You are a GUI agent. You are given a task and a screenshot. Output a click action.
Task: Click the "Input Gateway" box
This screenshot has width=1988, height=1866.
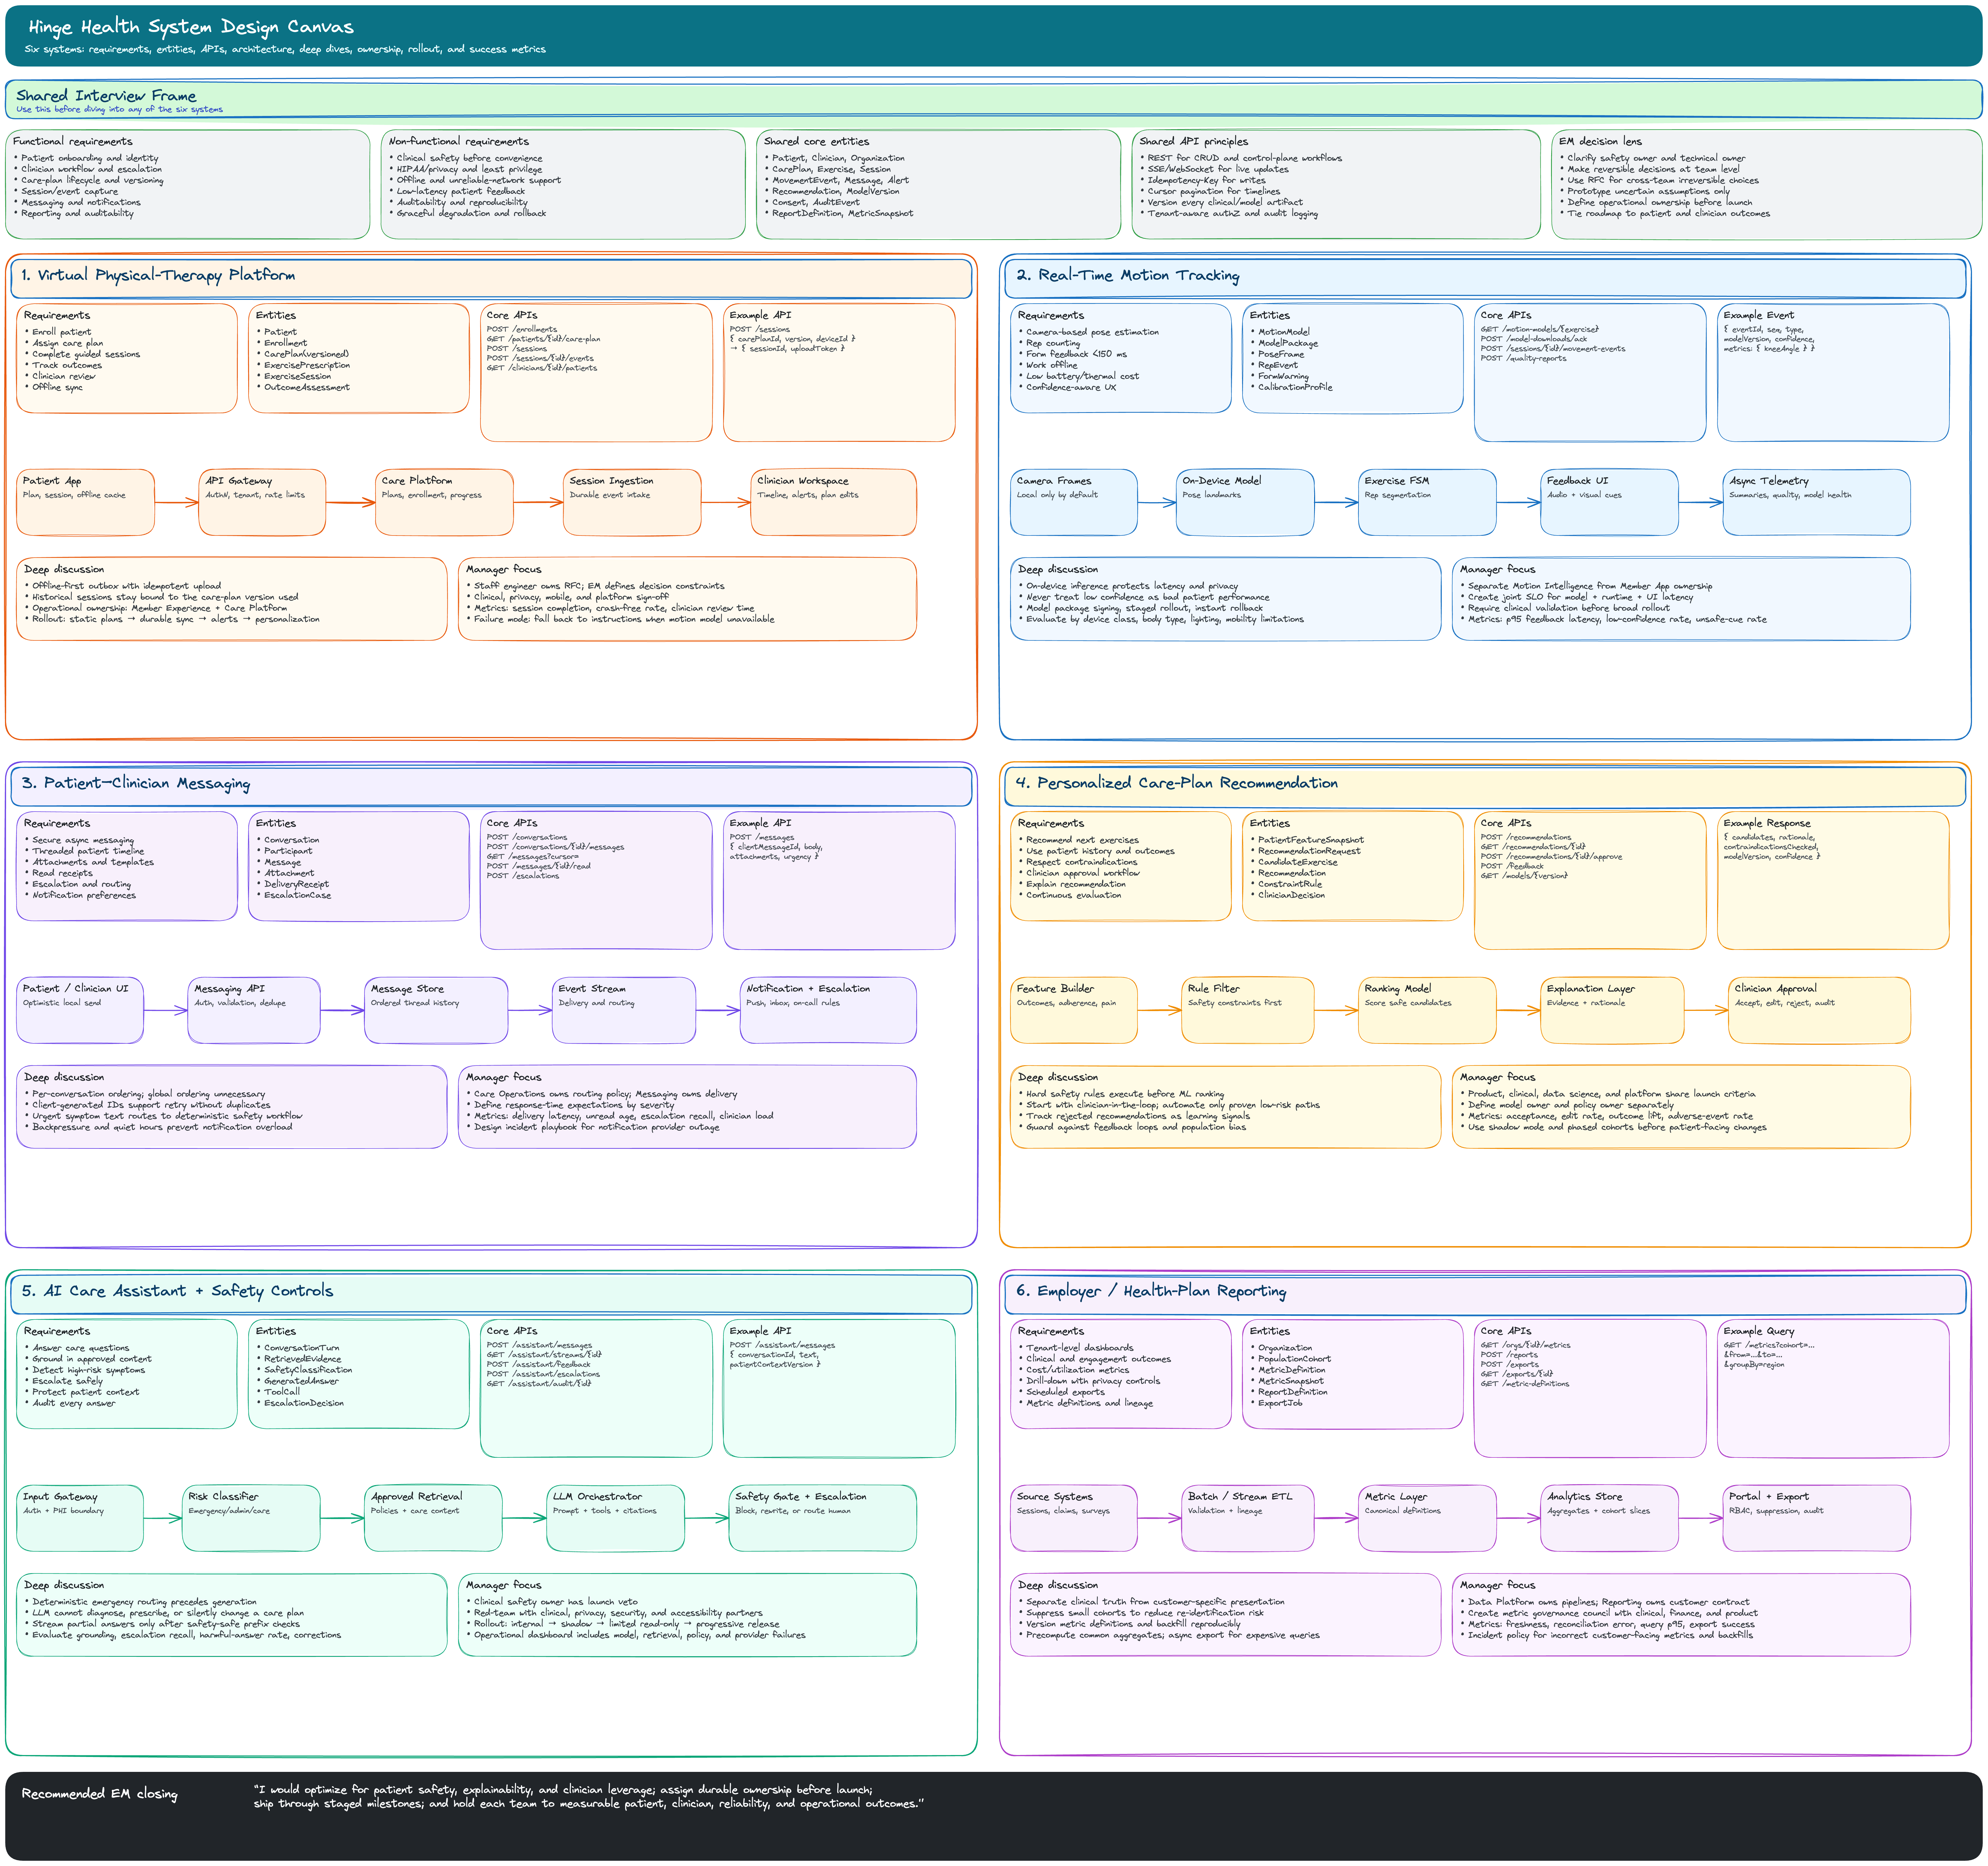[x=80, y=1518]
